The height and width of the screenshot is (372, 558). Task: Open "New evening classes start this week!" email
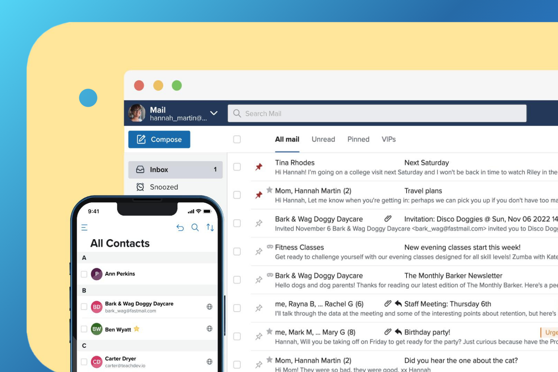click(462, 247)
